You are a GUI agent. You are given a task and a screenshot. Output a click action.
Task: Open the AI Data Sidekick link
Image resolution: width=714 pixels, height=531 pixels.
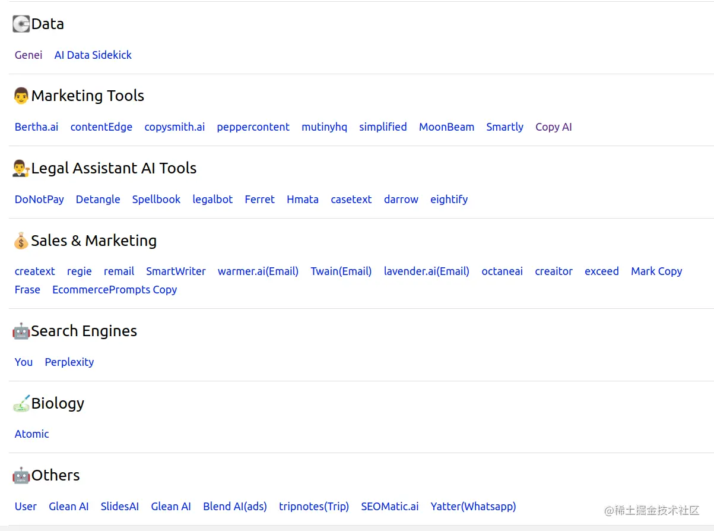point(93,55)
